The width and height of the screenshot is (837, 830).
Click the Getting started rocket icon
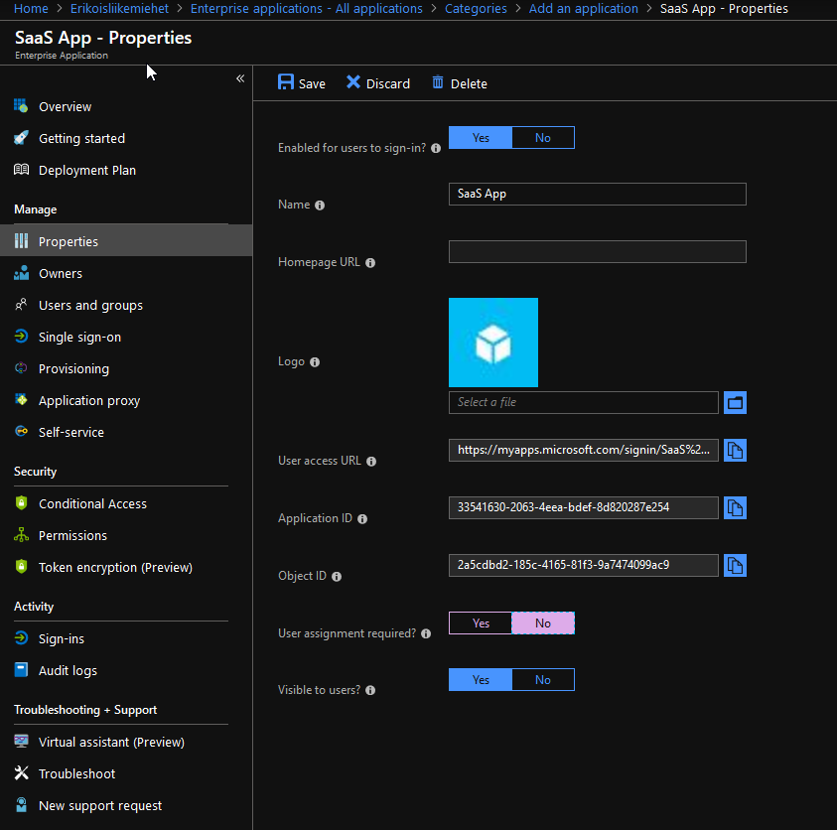pos(21,138)
